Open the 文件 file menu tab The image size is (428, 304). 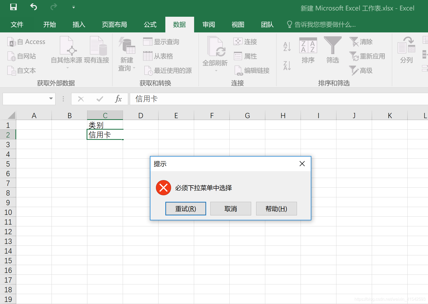click(17, 25)
